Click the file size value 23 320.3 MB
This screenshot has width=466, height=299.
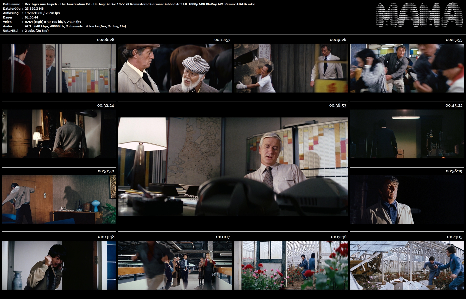(34, 9)
